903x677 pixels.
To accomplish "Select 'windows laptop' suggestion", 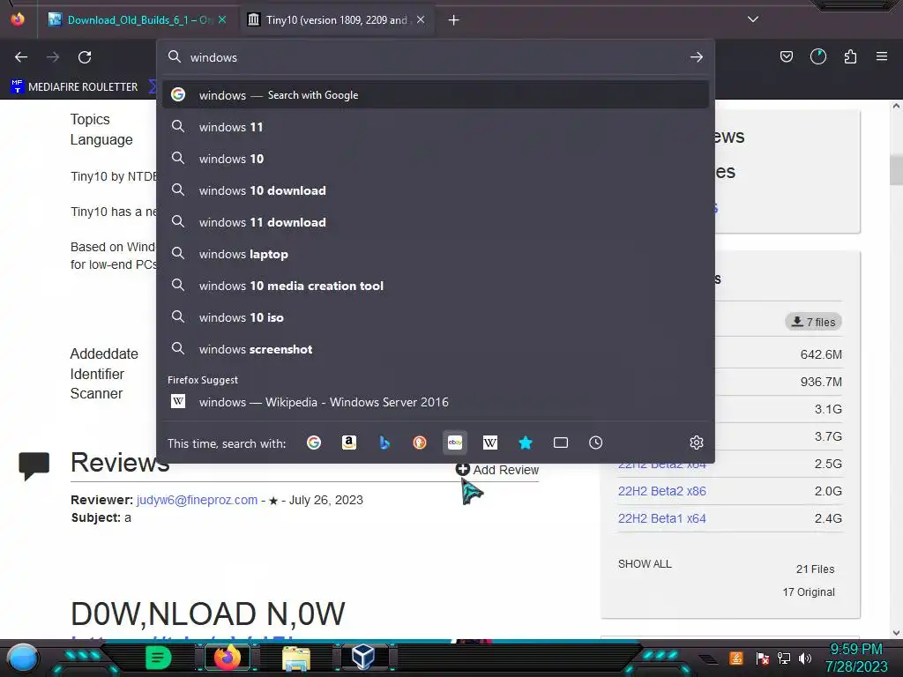I will point(436,254).
